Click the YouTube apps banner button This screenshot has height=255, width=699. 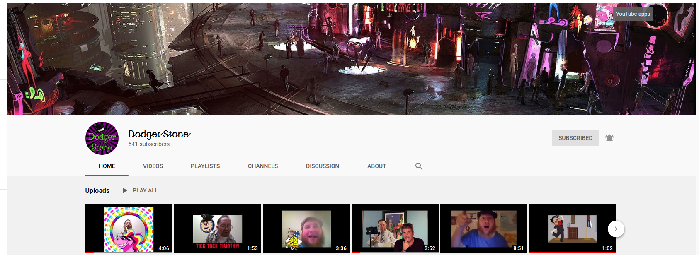click(x=633, y=14)
